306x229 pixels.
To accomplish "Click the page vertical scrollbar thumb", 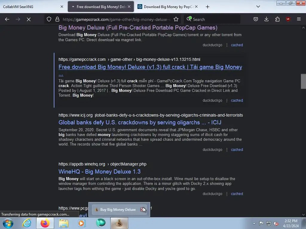I will coord(303,81).
